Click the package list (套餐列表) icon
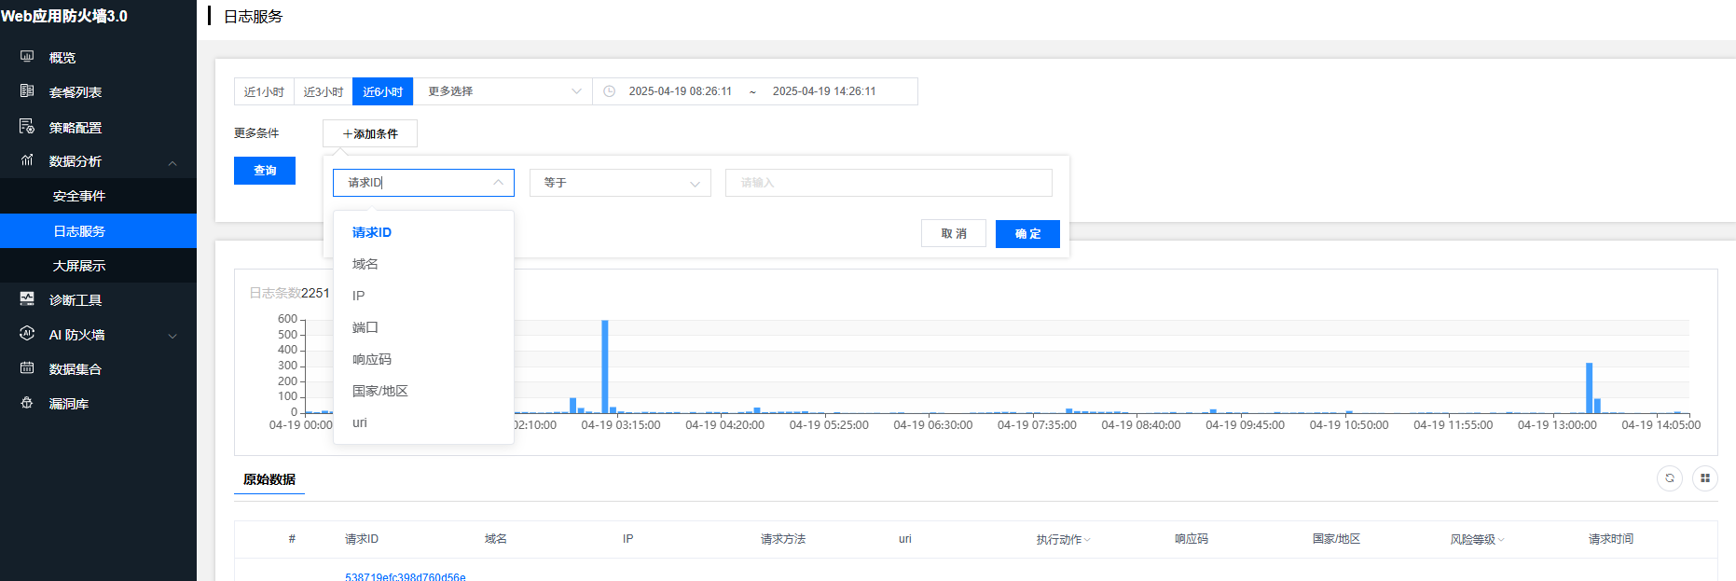This screenshot has height=581, width=1736. pyautogui.click(x=27, y=91)
